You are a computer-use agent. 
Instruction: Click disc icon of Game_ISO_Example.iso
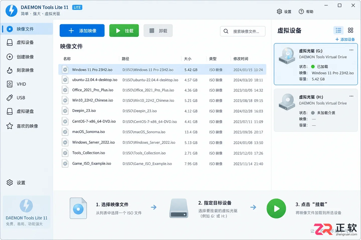65,163
